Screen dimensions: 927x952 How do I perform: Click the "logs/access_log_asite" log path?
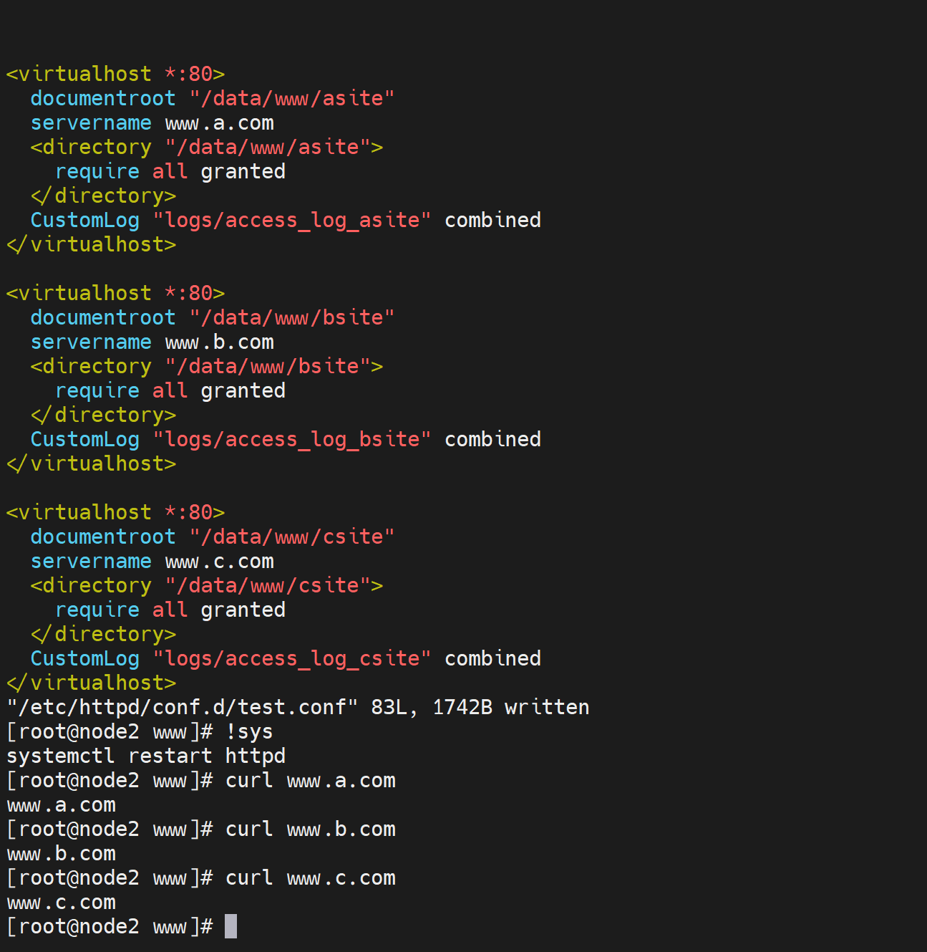pyautogui.click(x=292, y=220)
